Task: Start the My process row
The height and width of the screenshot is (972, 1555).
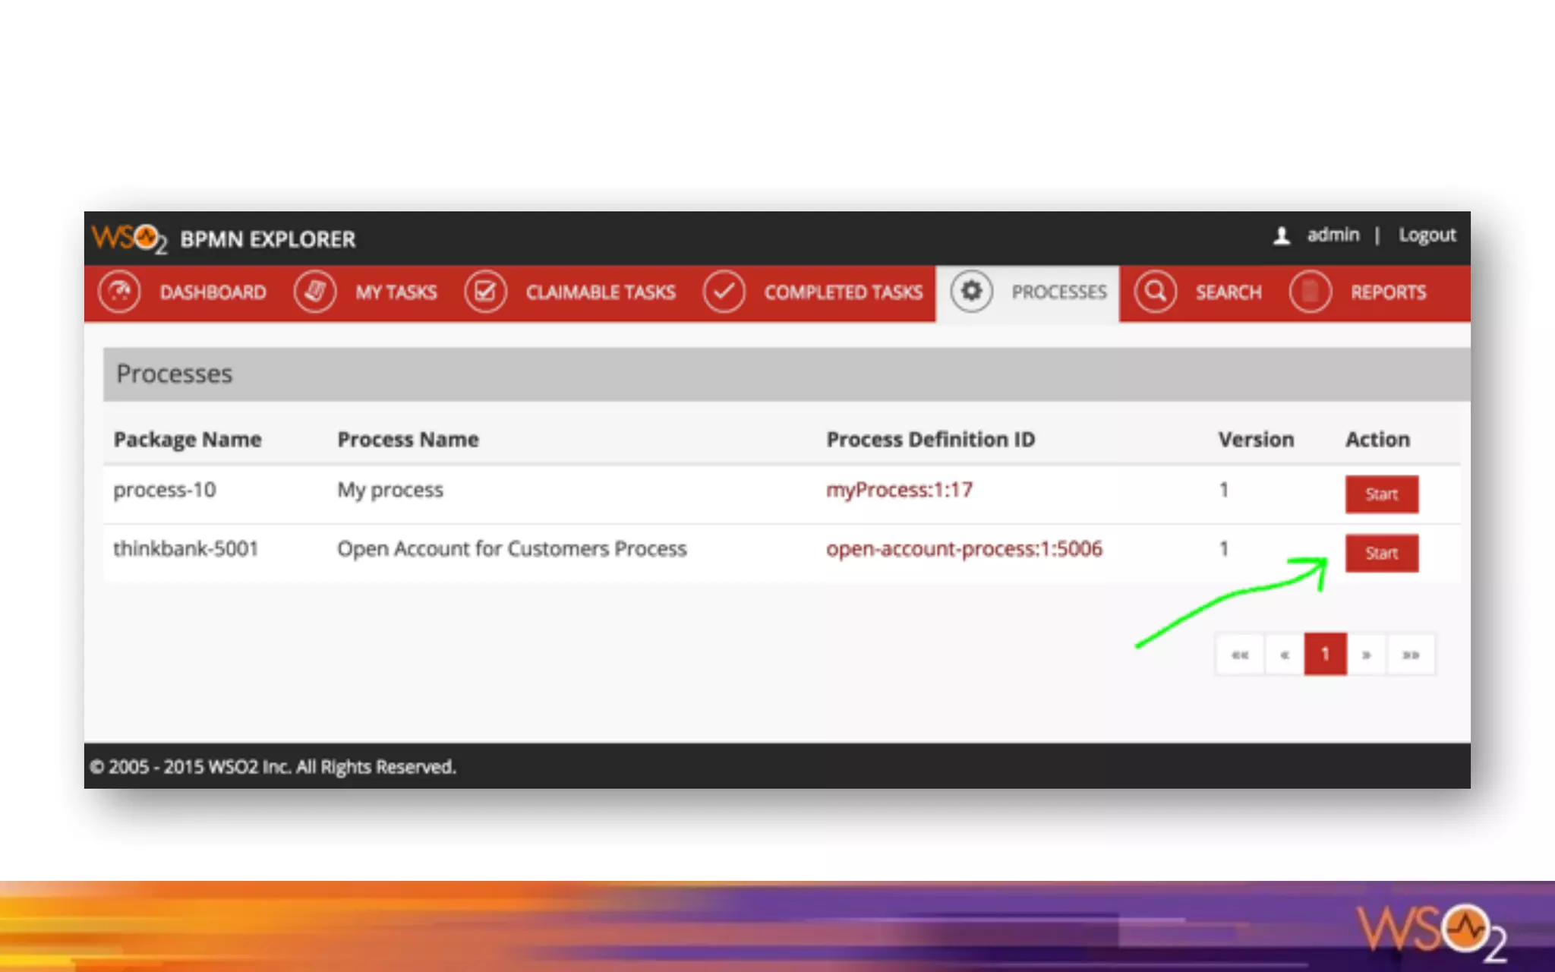Action: [1381, 494]
